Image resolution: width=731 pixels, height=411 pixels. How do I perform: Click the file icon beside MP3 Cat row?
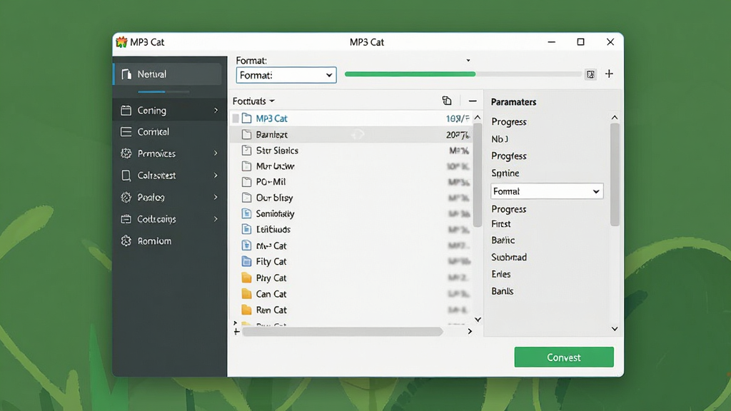246,118
